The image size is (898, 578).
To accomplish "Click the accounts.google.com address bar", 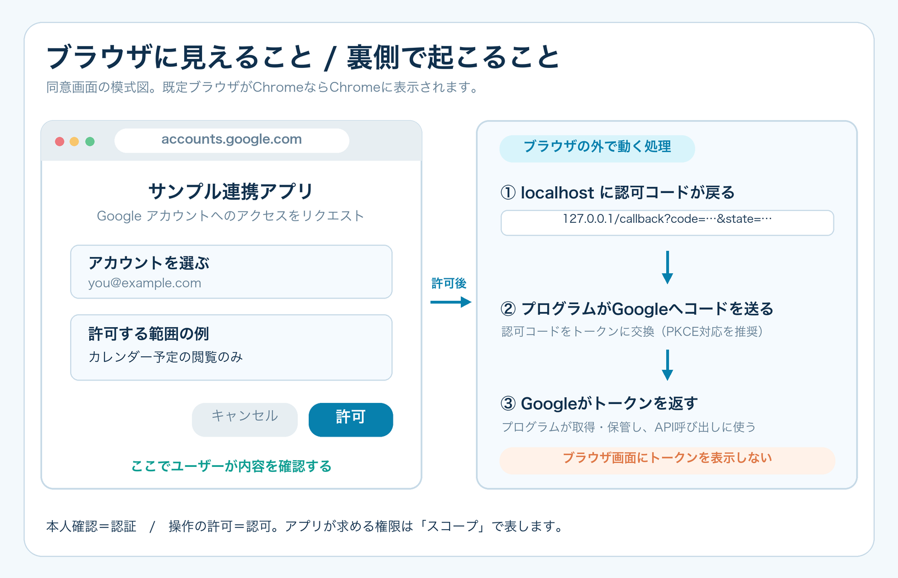I will coord(232,140).
